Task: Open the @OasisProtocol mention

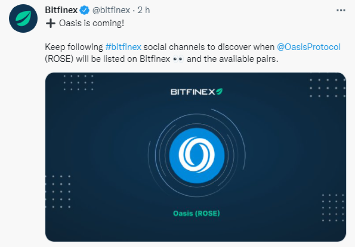Action: pyautogui.click(x=309, y=47)
